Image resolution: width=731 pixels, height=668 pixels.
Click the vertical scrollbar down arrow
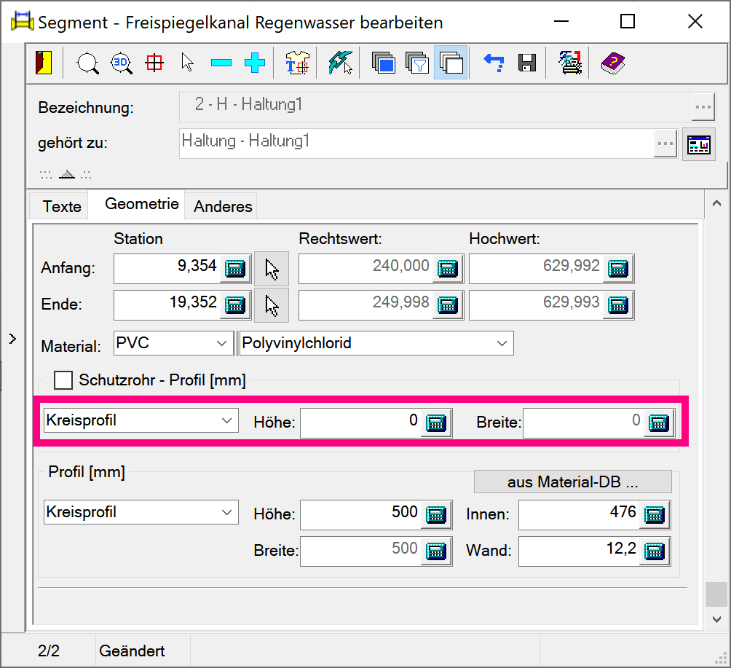(x=716, y=618)
